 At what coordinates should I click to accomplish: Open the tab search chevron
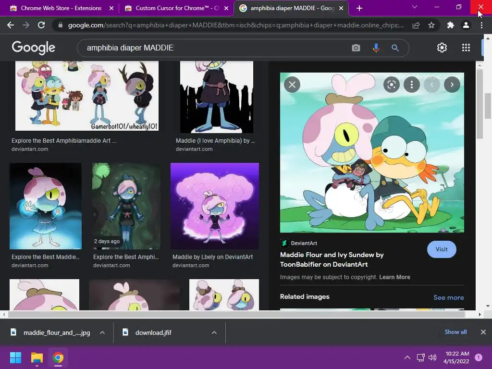415,7
